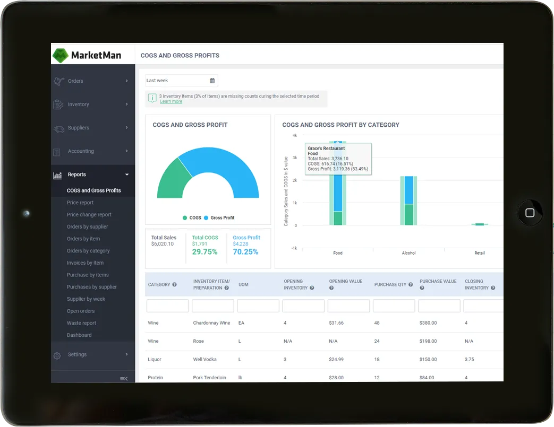Click the MarketMan logo icon
The height and width of the screenshot is (427, 554).
click(61, 55)
